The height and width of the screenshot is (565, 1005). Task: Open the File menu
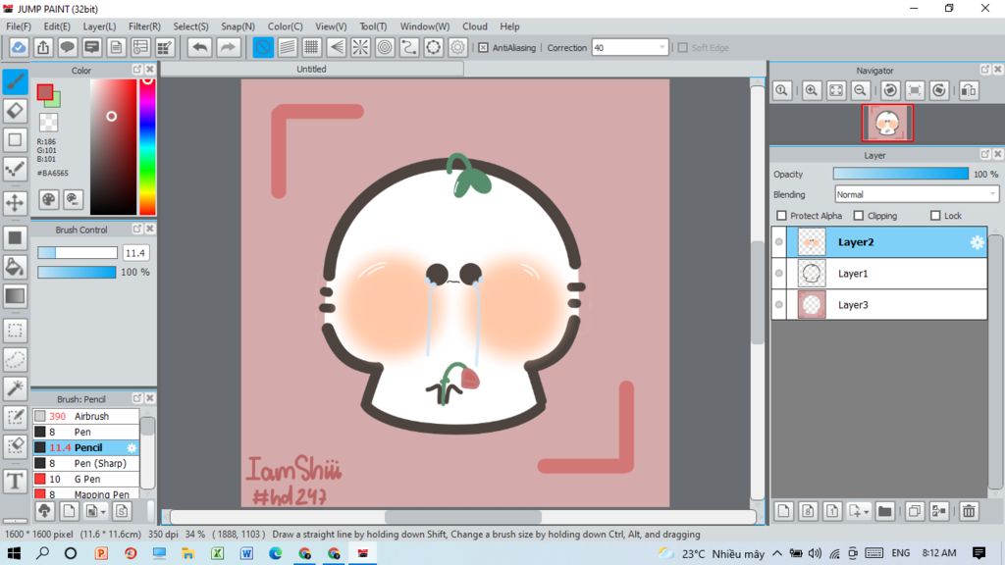pos(19,26)
